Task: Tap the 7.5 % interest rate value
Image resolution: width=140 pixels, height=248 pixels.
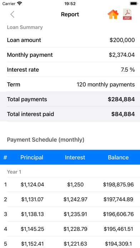Action: [x=128, y=70]
